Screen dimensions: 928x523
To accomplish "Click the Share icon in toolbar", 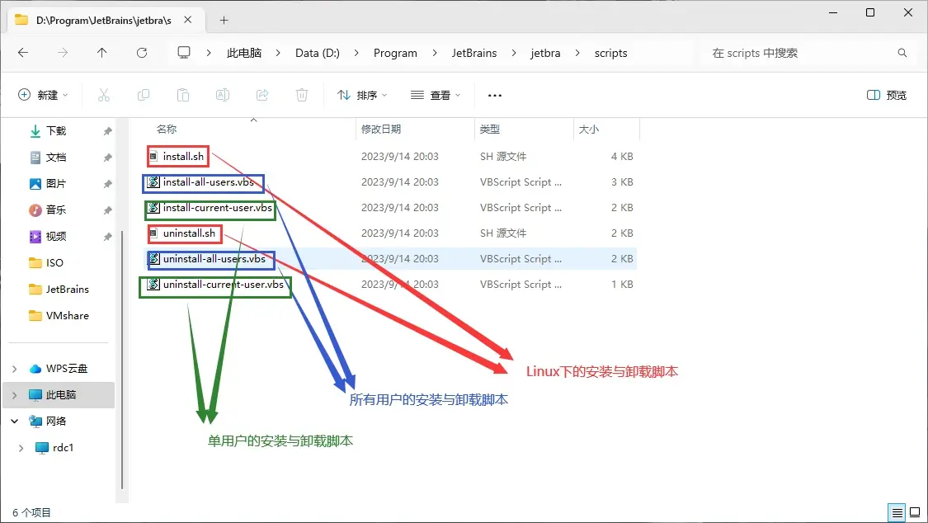I will tap(262, 95).
